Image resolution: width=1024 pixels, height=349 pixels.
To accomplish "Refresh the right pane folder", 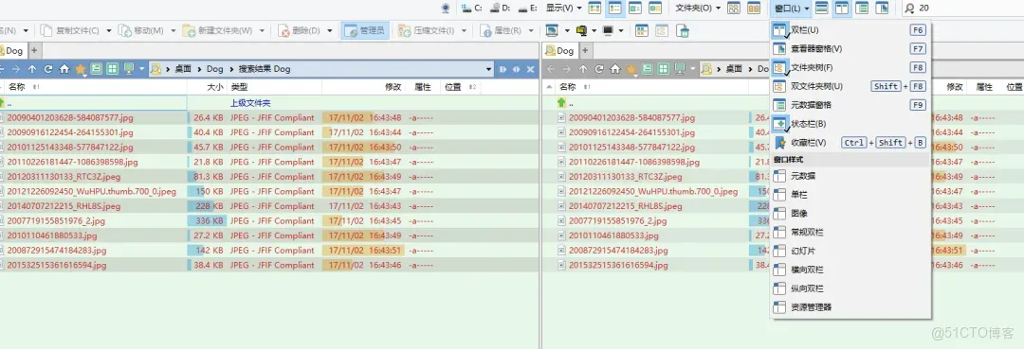I will pos(599,69).
